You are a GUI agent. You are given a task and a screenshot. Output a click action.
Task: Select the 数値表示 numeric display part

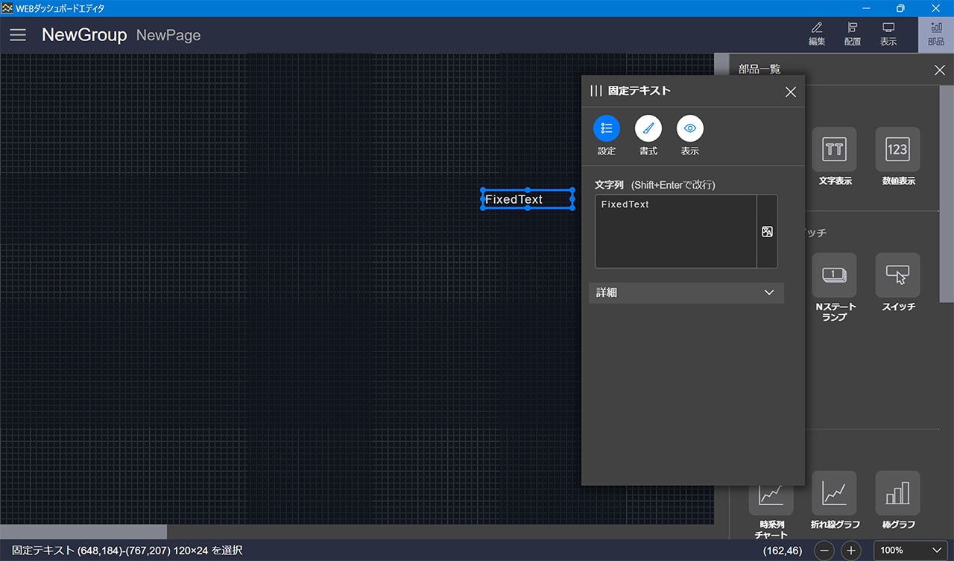(x=897, y=149)
